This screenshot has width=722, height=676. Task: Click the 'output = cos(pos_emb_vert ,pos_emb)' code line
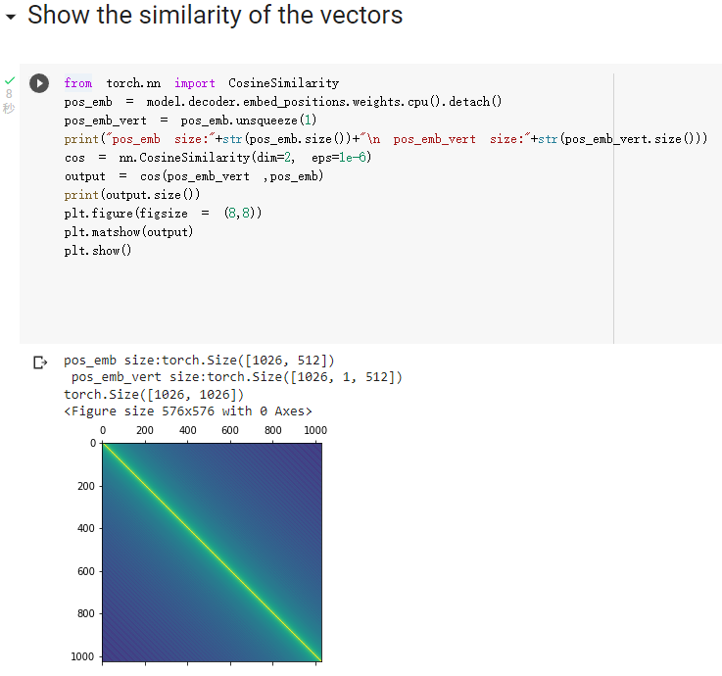click(x=194, y=176)
